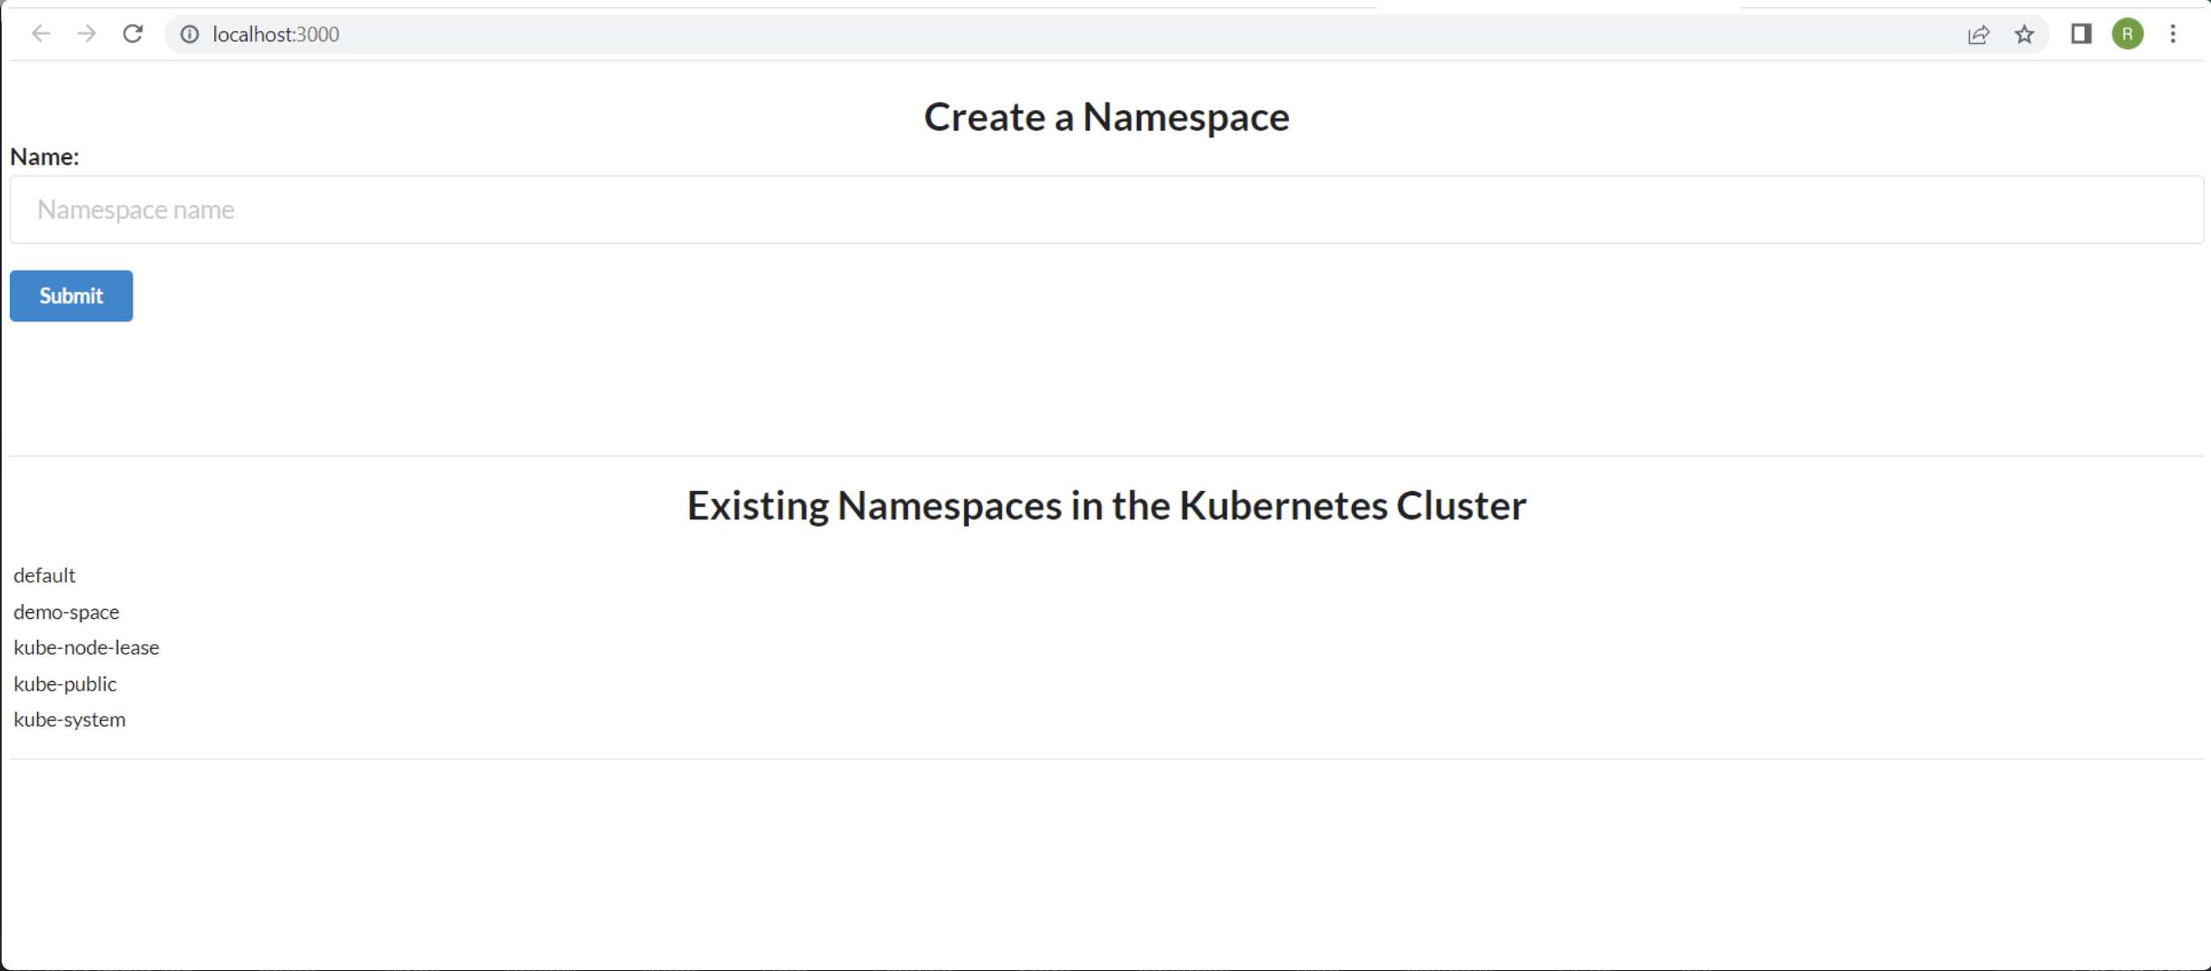2211x971 pixels.
Task: View site information icon in address bar
Action: pyautogui.click(x=189, y=34)
